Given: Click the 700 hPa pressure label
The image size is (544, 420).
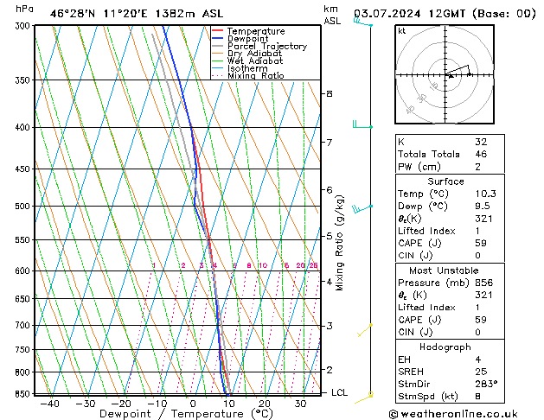Looking at the screenshot, I should point(24,326).
